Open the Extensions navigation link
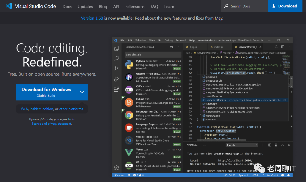This screenshot has height=182, width=306. [135, 7]
